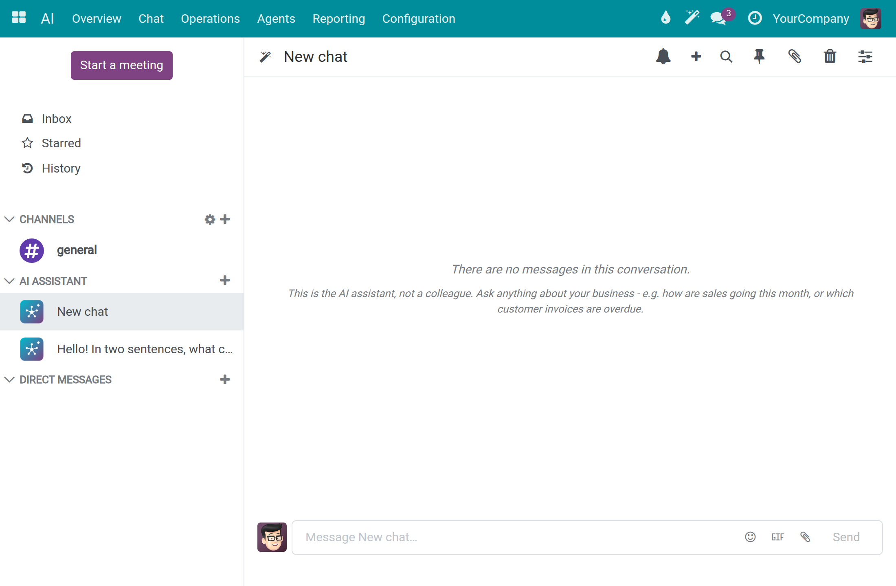896x586 pixels.
Task: Select the New chat conversation in sidebar
Action: pos(122,312)
